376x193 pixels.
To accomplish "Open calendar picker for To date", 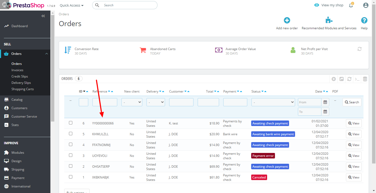I will click(x=325, y=112).
